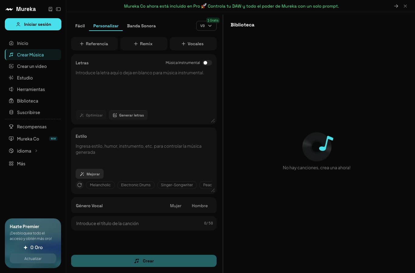The image size is (415, 273).
Task: Click the vinyl record icon in Biblioteca
Action: [x=317, y=147]
